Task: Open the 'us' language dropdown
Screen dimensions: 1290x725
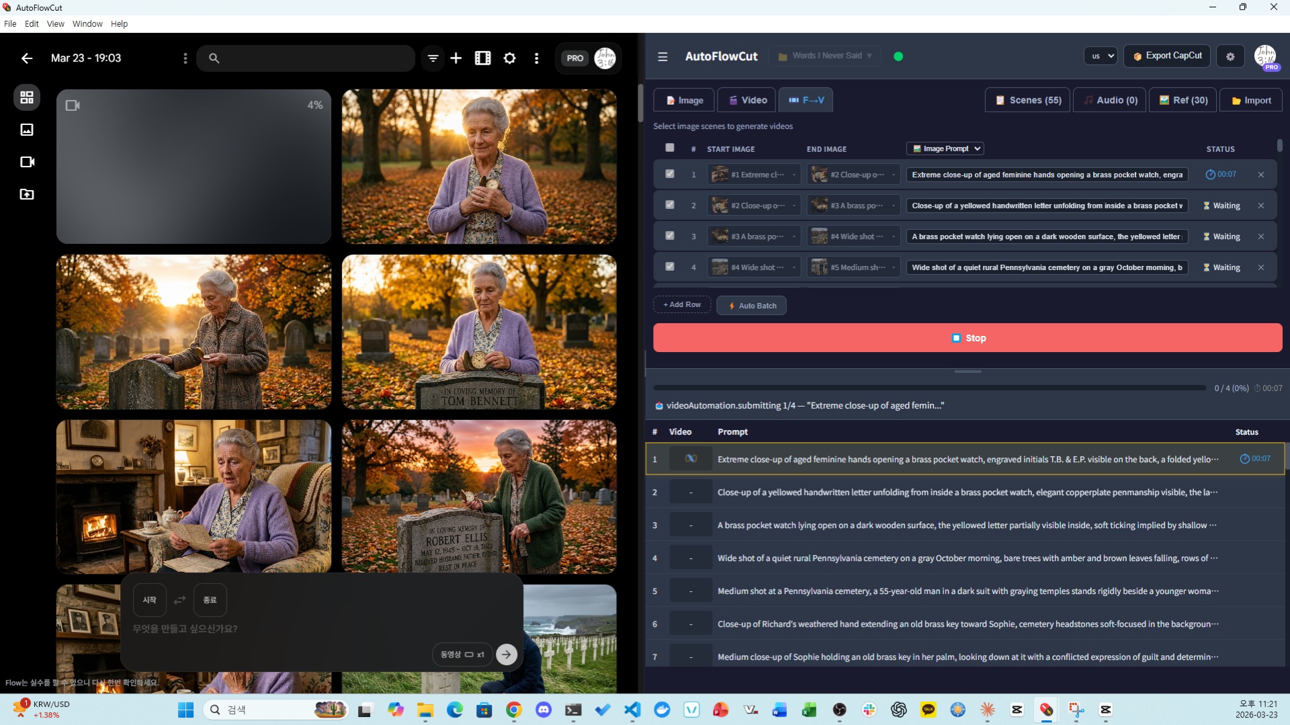Action: [x=1100, y=56]
